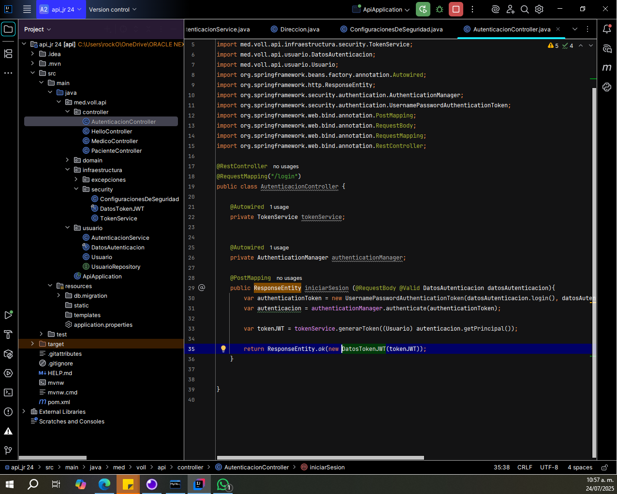Open the Maven tool window icon

point(607,68)
